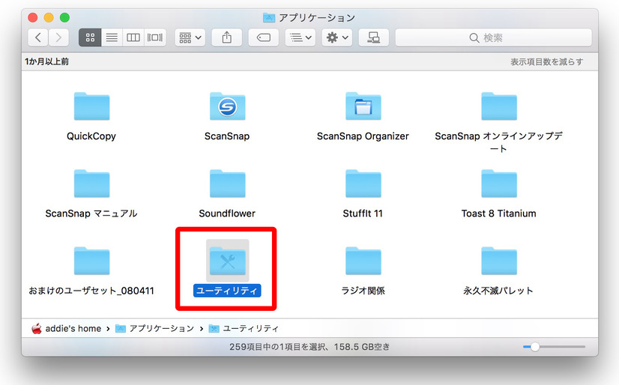The width and height of the screenshot is (619, 385).
Task: Select ScanSnap オンラインアップデート folder icon
Action: 499,106
